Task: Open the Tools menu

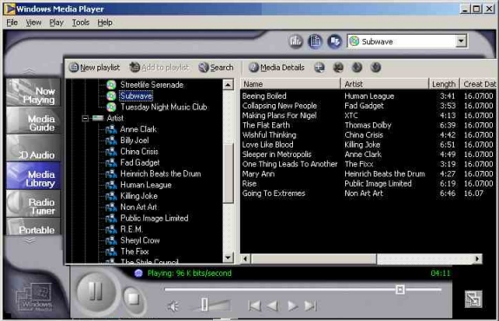Action: click(x=81, y=23)
